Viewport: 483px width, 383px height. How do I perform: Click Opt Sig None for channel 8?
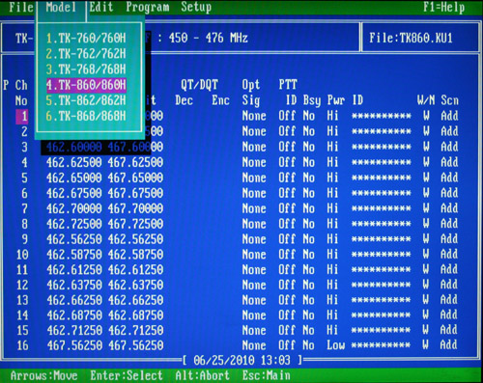click(254, 224)
